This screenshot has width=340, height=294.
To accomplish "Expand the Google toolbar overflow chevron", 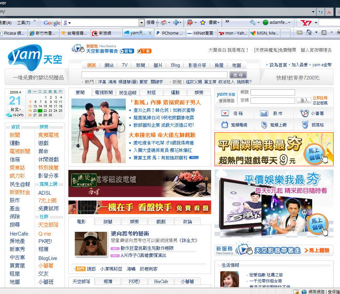I will [x=227, y=21].
